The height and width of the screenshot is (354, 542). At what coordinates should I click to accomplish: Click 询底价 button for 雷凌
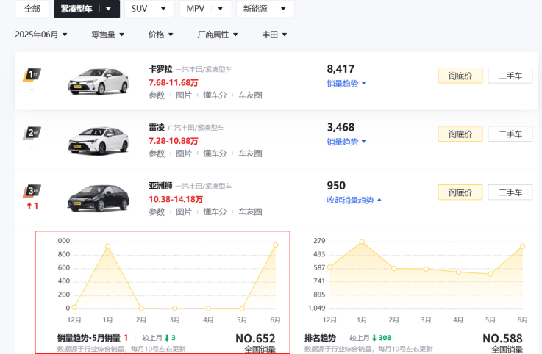(460, 134)
